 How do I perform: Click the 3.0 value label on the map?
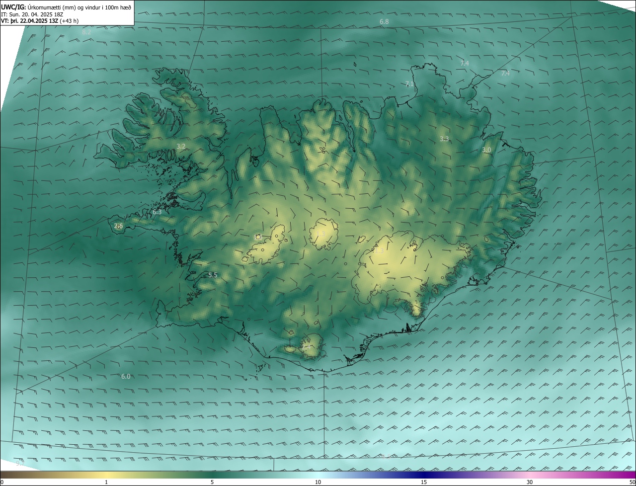click(486, 150)
